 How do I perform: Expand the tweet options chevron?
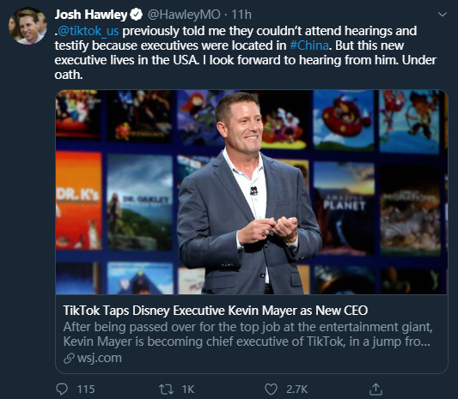[443, 14]
